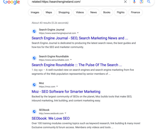Viewport: 156px width, 130px height.
Task: Start voice search with microphone icon
Action: click(134, 2)
